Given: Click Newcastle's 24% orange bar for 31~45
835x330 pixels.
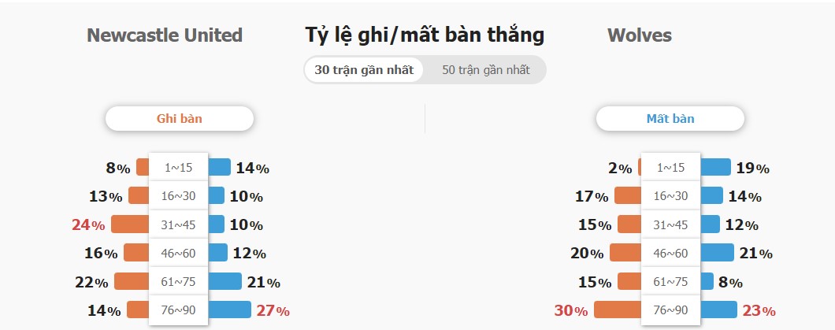Looking at the screenshot, I should pos(130,224).
